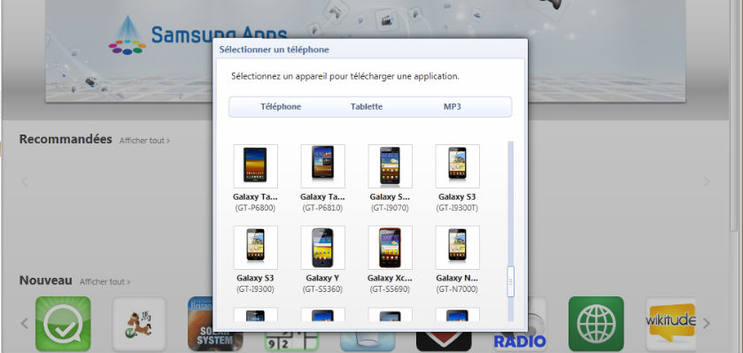Open the horse app icon in Nouveau
The height and width of the screenshot is (353, 743).
click(x=139, y=324)
